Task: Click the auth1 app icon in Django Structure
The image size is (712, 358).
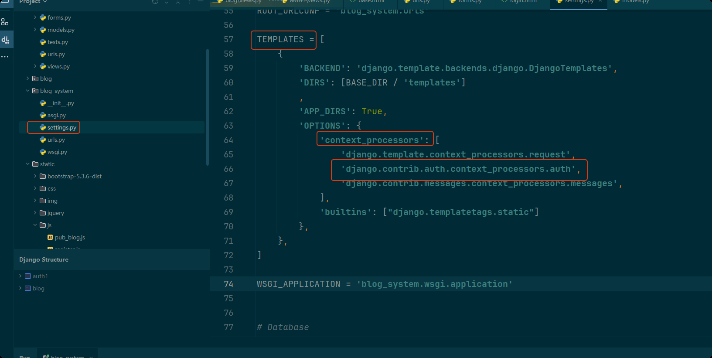Action: coord(28,276)
